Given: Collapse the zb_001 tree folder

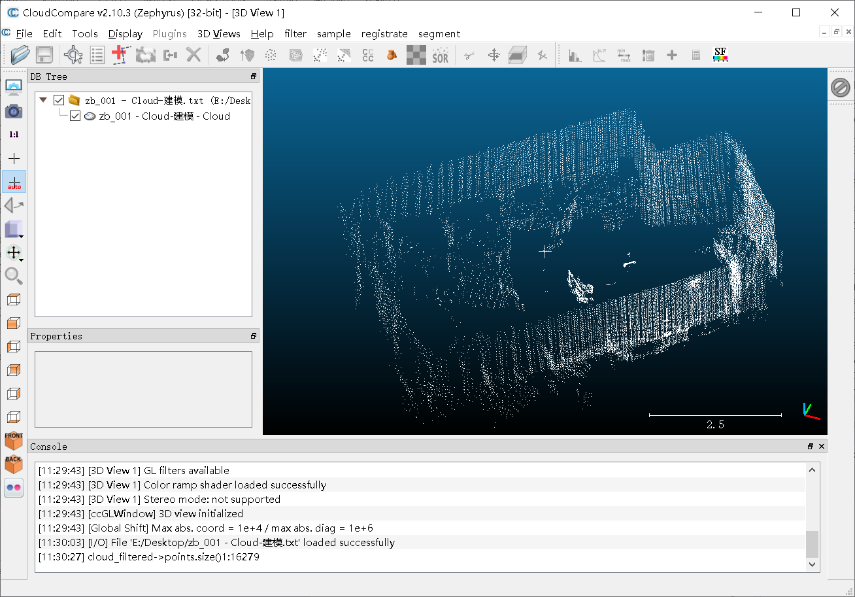Looking at the screenshot, I should (44, 100).
